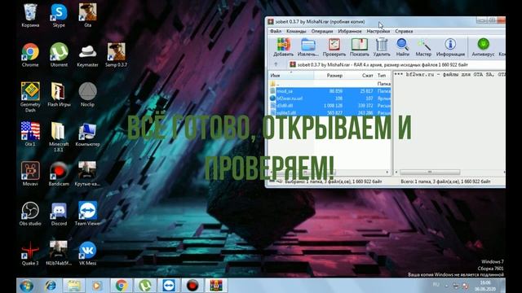Image resolution: width=522 pixels, height=293 pixels.
Task: Select the mod_sa folder row
Action: click(330, 91)
